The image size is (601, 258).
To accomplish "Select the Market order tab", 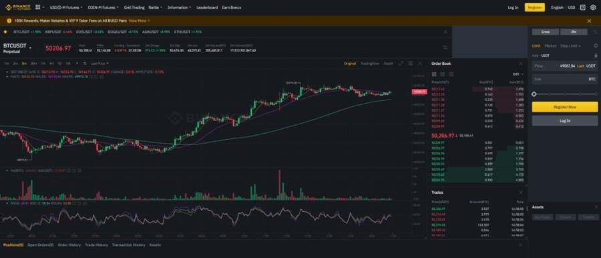I will (x=550, y=46).
